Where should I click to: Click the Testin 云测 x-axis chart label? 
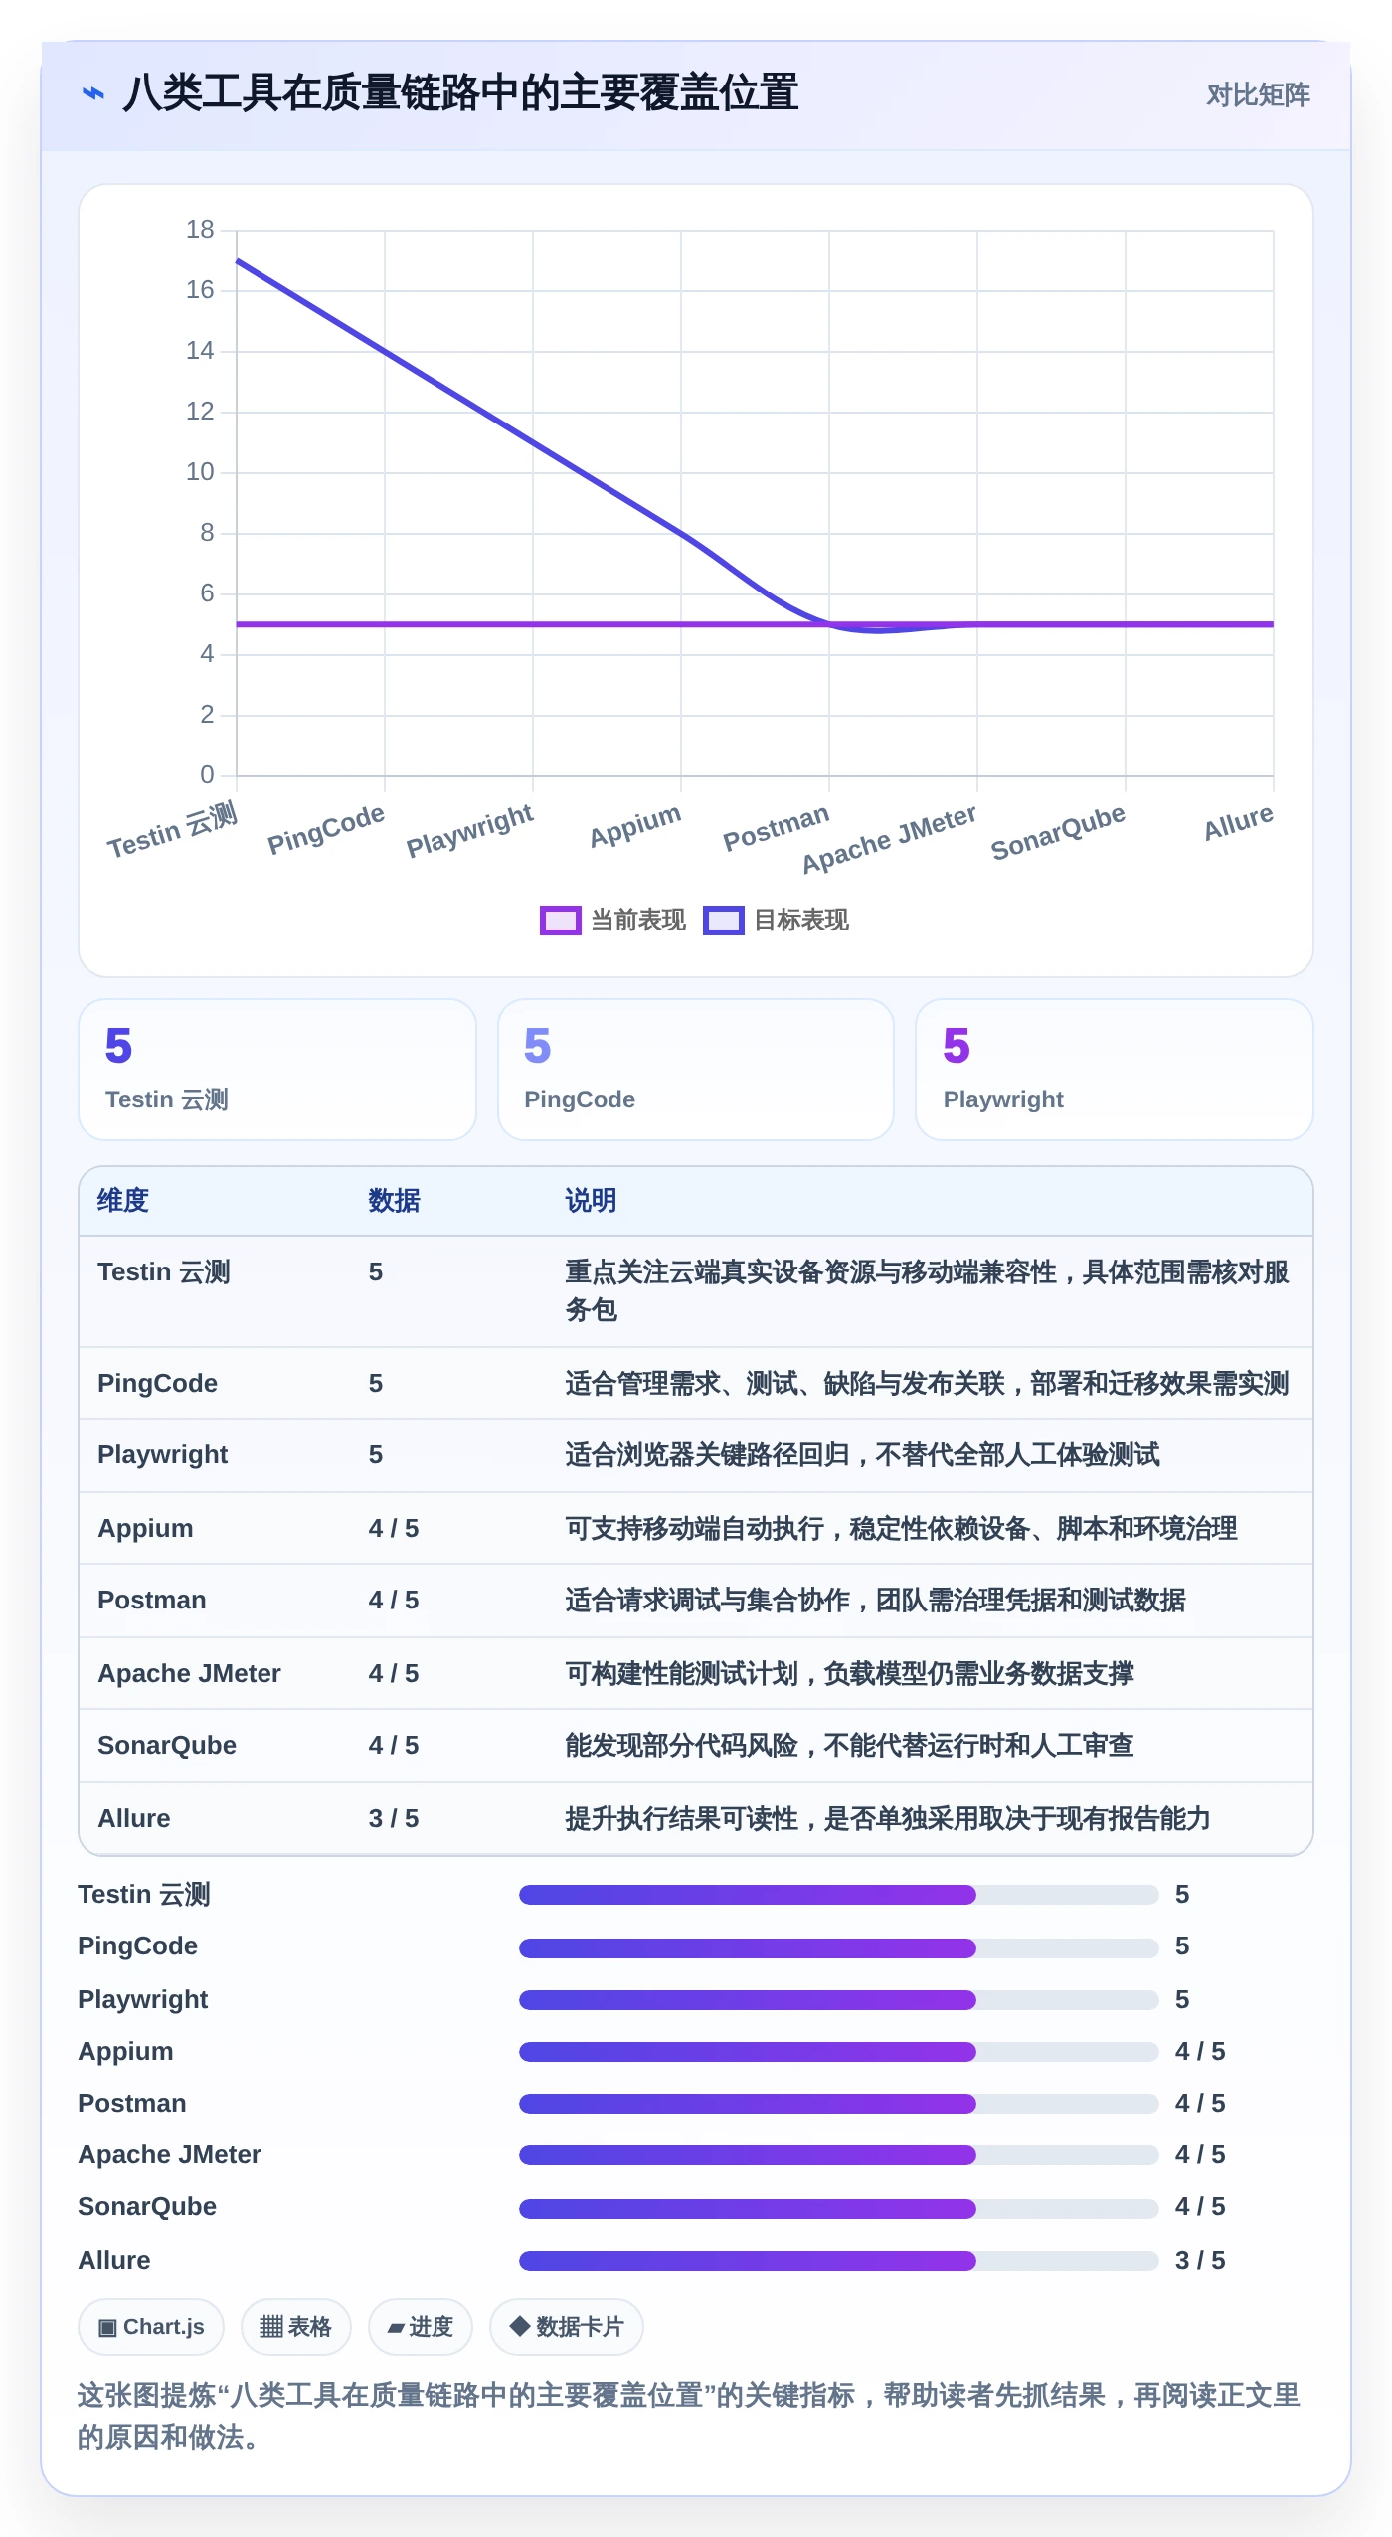click(x=173, y=830)
